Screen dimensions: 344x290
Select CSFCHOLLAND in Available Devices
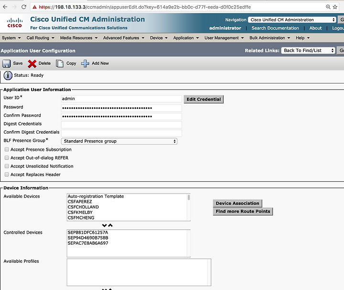coord(83,207)
